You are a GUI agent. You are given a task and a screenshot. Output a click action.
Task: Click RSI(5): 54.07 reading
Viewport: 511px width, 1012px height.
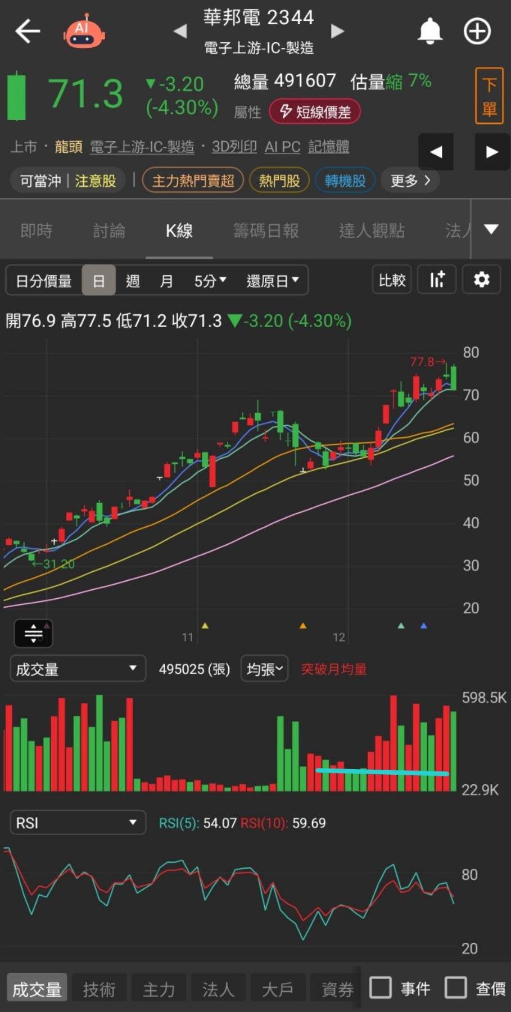pos(197,823)
